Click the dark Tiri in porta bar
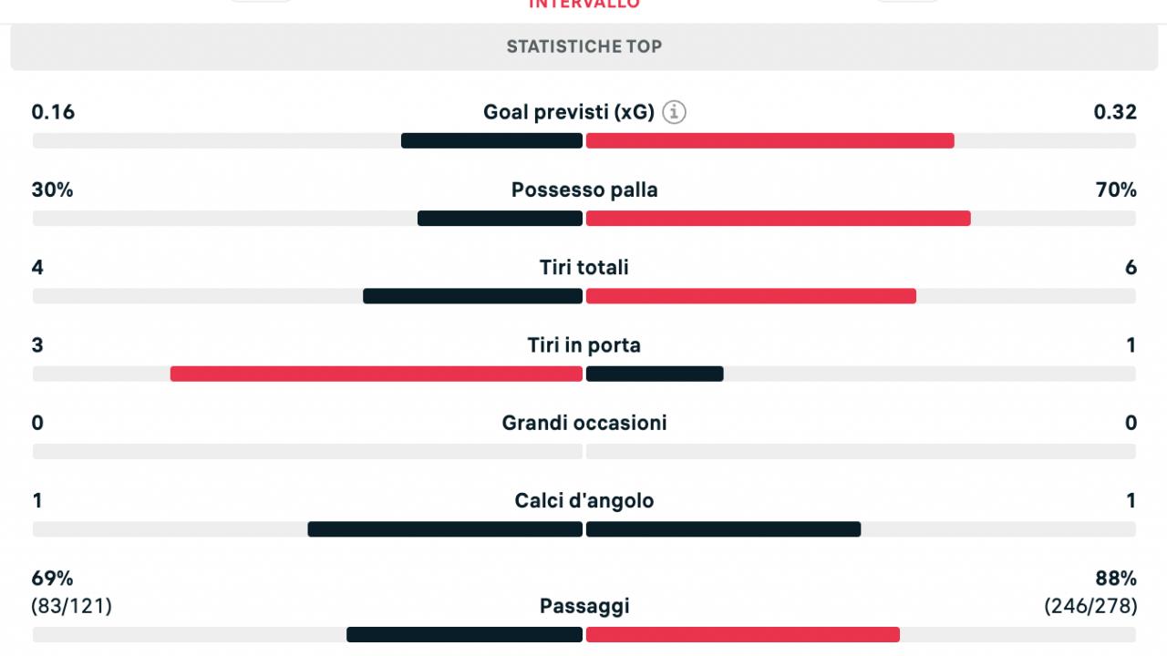 coord(655,374)
